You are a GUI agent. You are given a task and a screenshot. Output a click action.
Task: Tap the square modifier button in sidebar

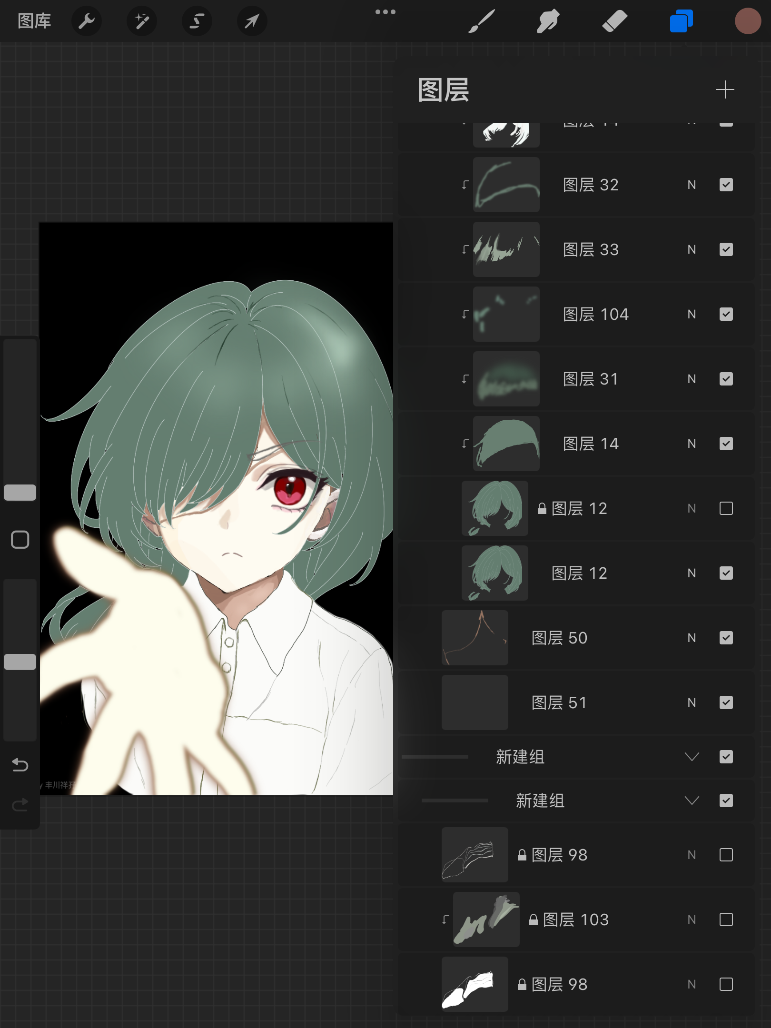click(20, 540)
